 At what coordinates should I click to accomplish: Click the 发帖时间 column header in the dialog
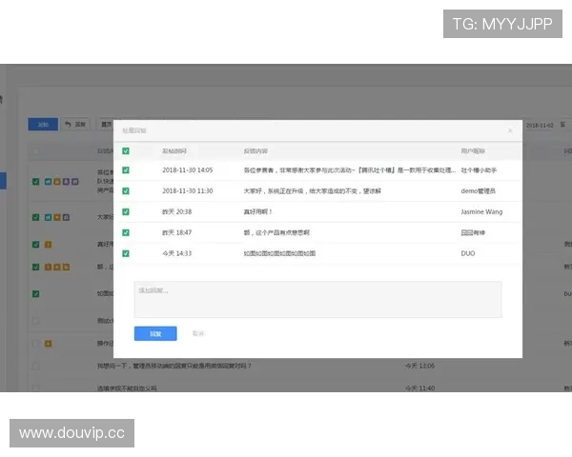[x=174, y=150]
